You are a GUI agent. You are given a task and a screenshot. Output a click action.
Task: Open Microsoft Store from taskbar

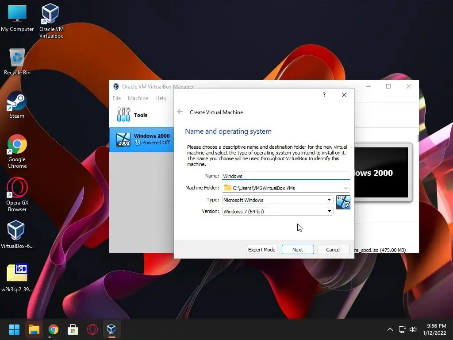73,329
